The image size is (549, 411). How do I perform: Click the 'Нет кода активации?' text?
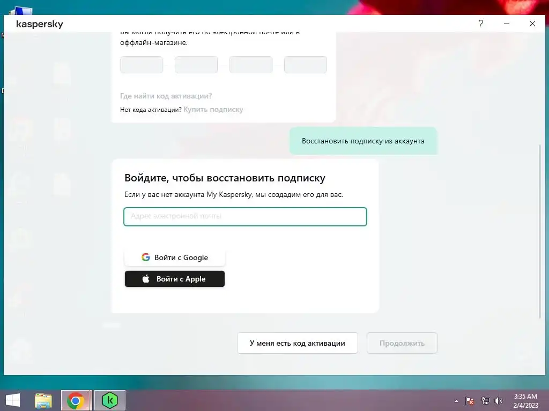(x=151, y=110)
